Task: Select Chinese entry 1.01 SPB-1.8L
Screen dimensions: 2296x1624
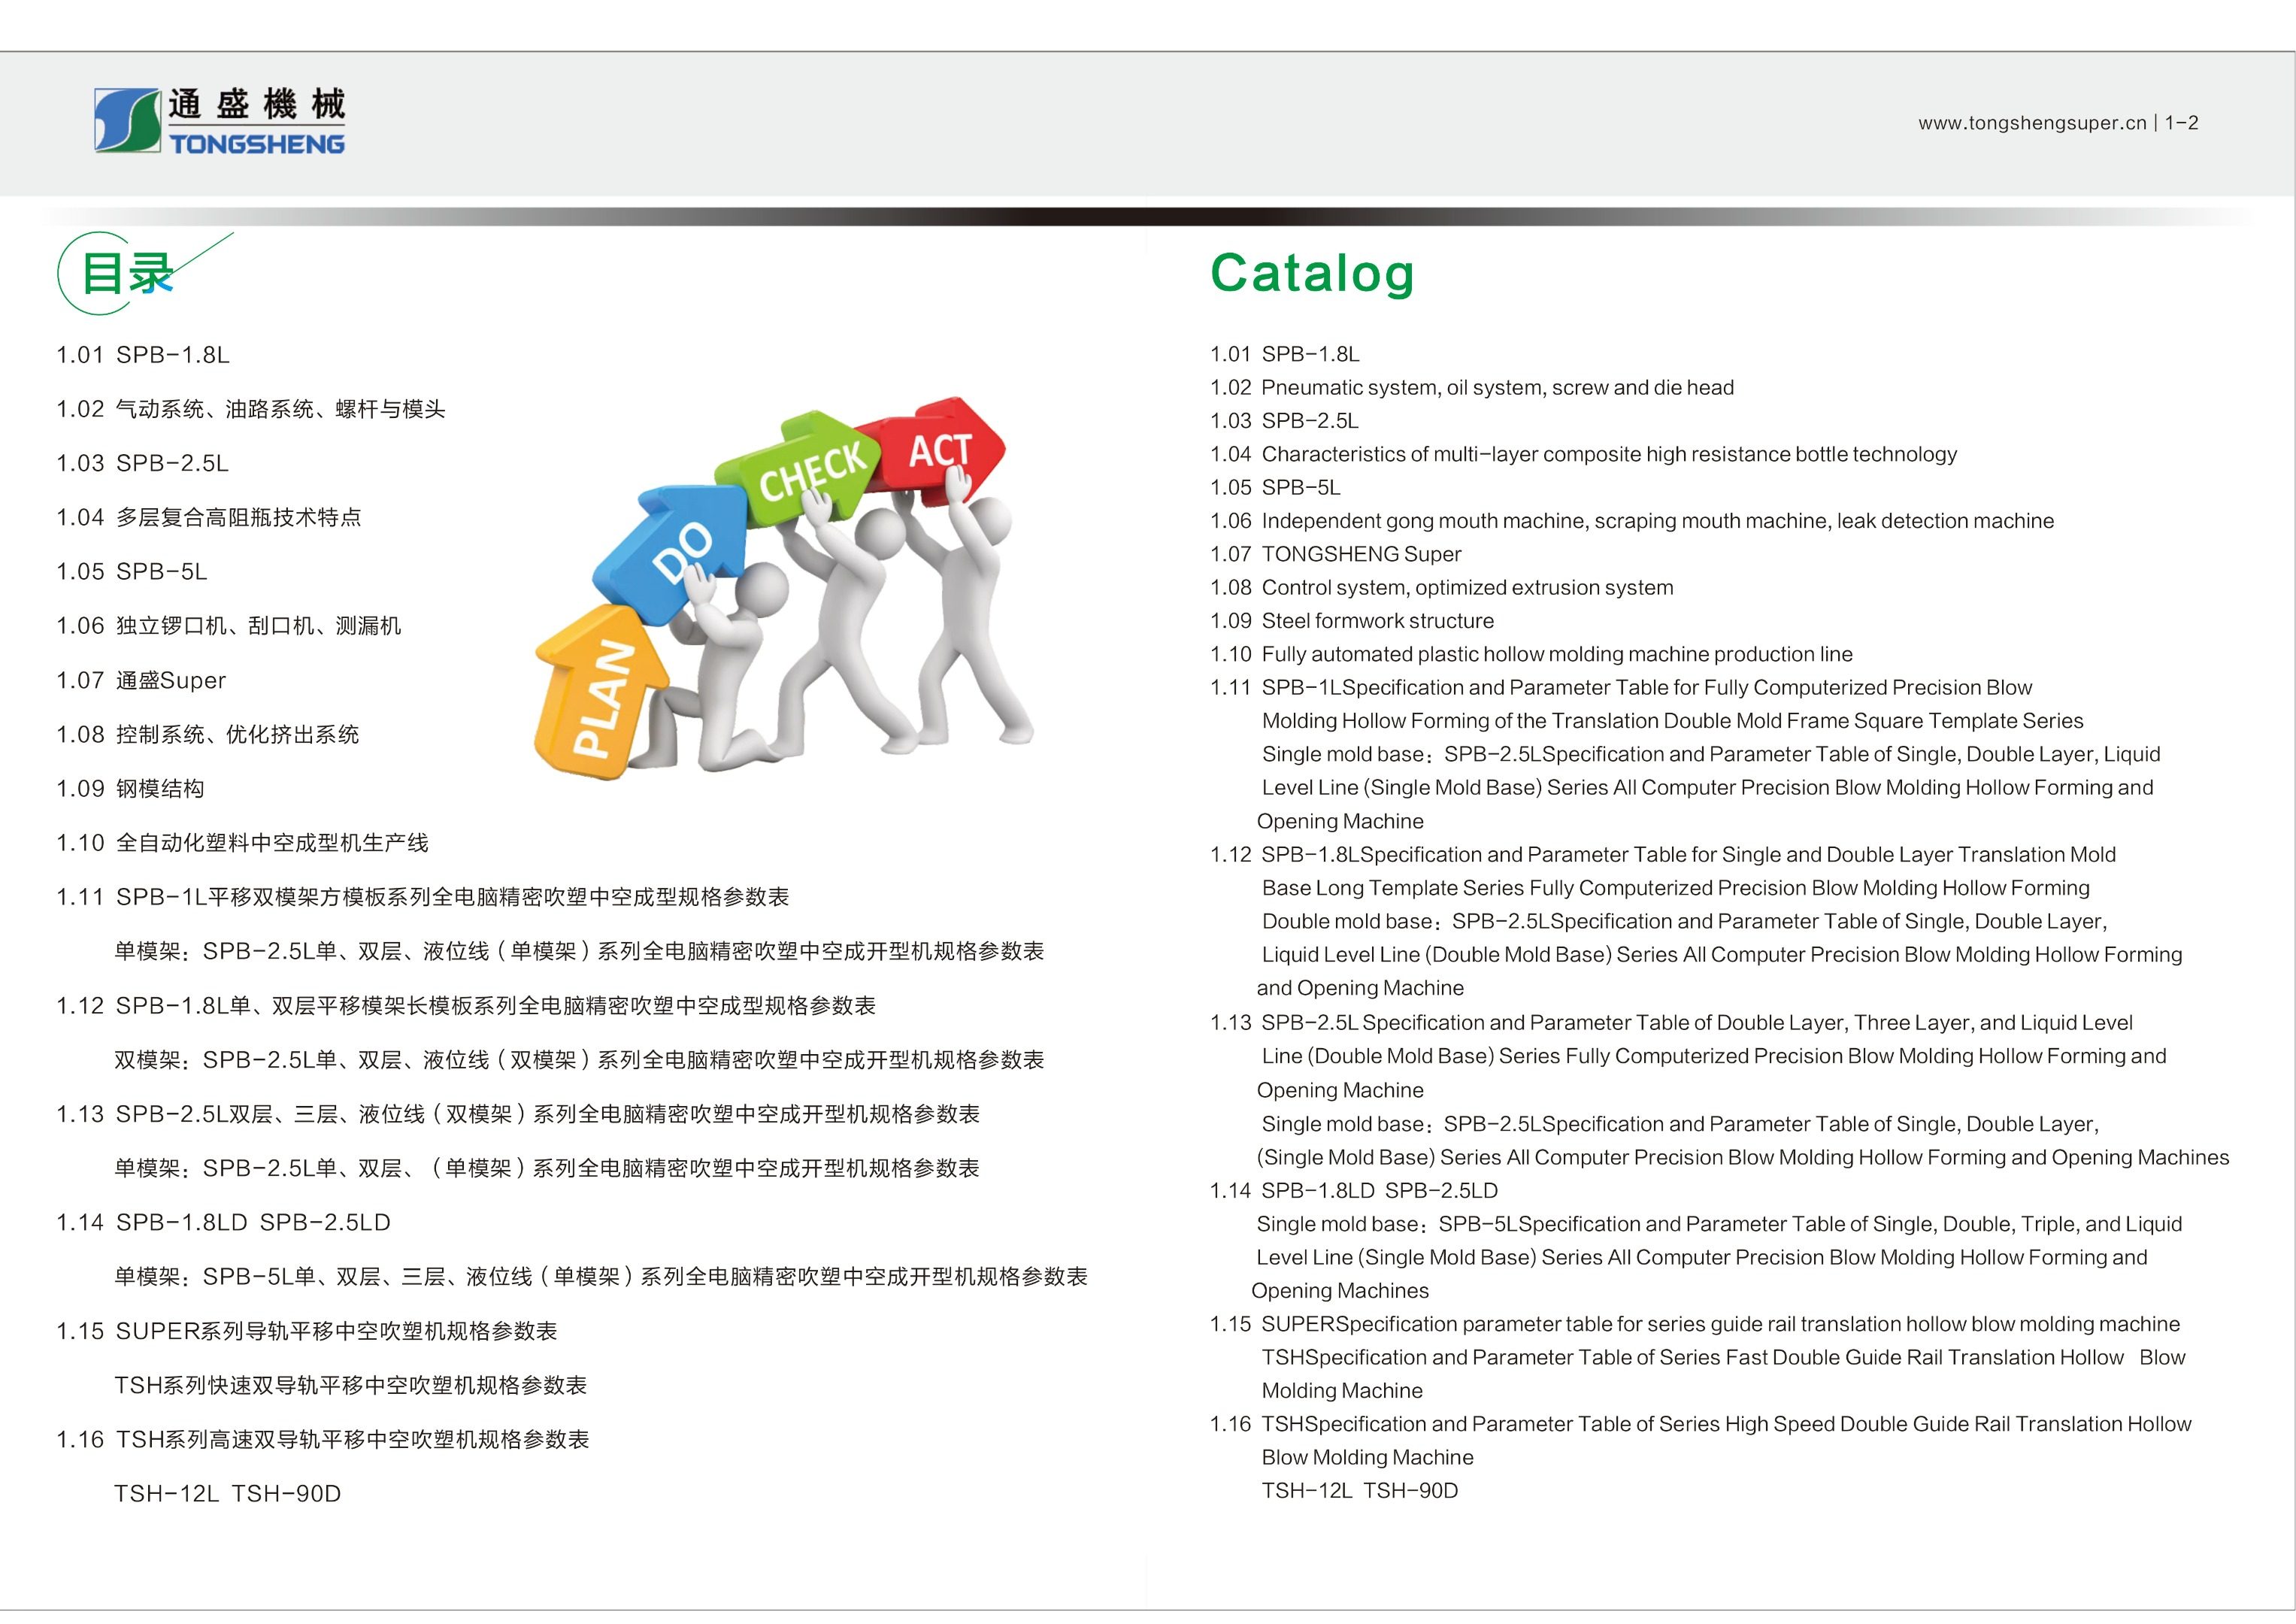Action: coord(143,355)
